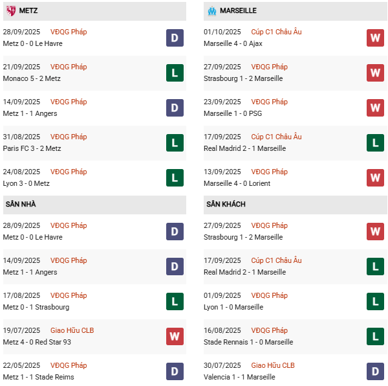Select the SÂN NHÀ section header
The width and height of the screenshot is (388, 386).
(x=22, y=205)
